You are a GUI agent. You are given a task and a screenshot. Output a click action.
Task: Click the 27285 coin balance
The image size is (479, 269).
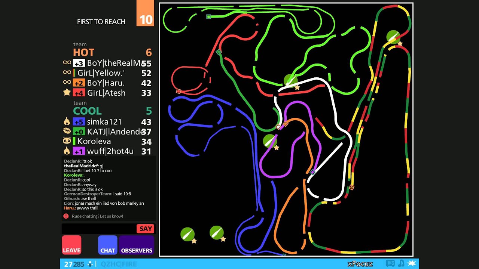tap(74, 264)
